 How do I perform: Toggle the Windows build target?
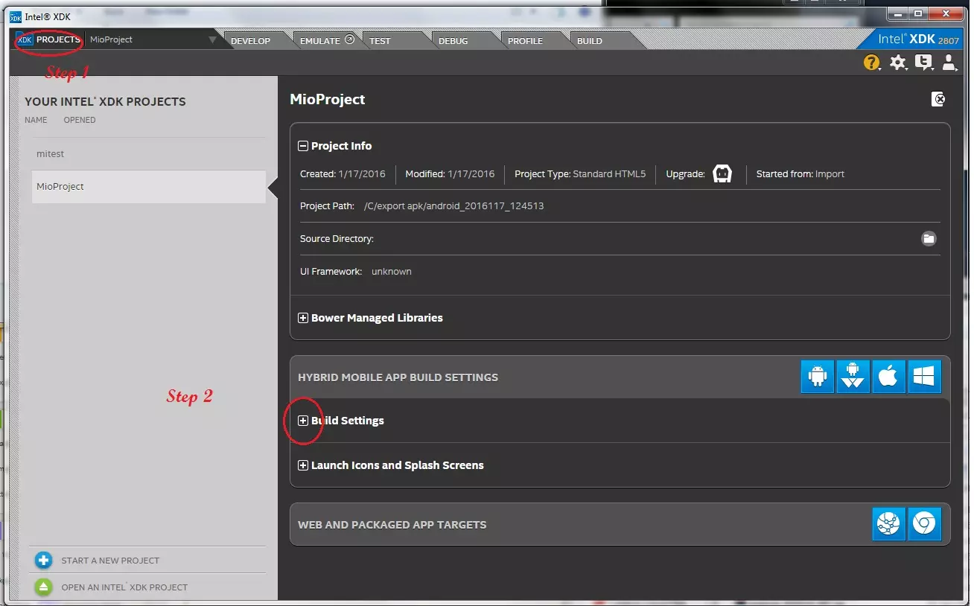point(925,377)
